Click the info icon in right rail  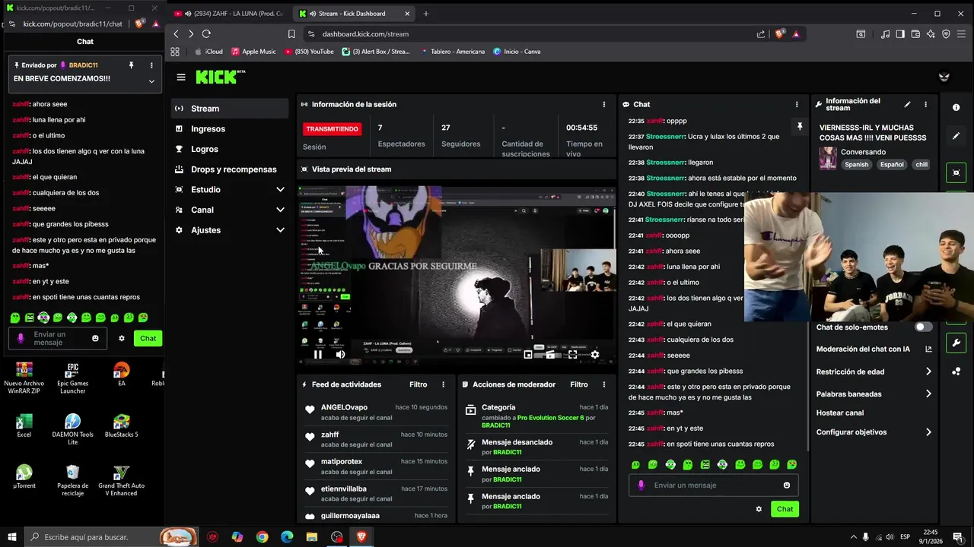[x=956, y=107]
